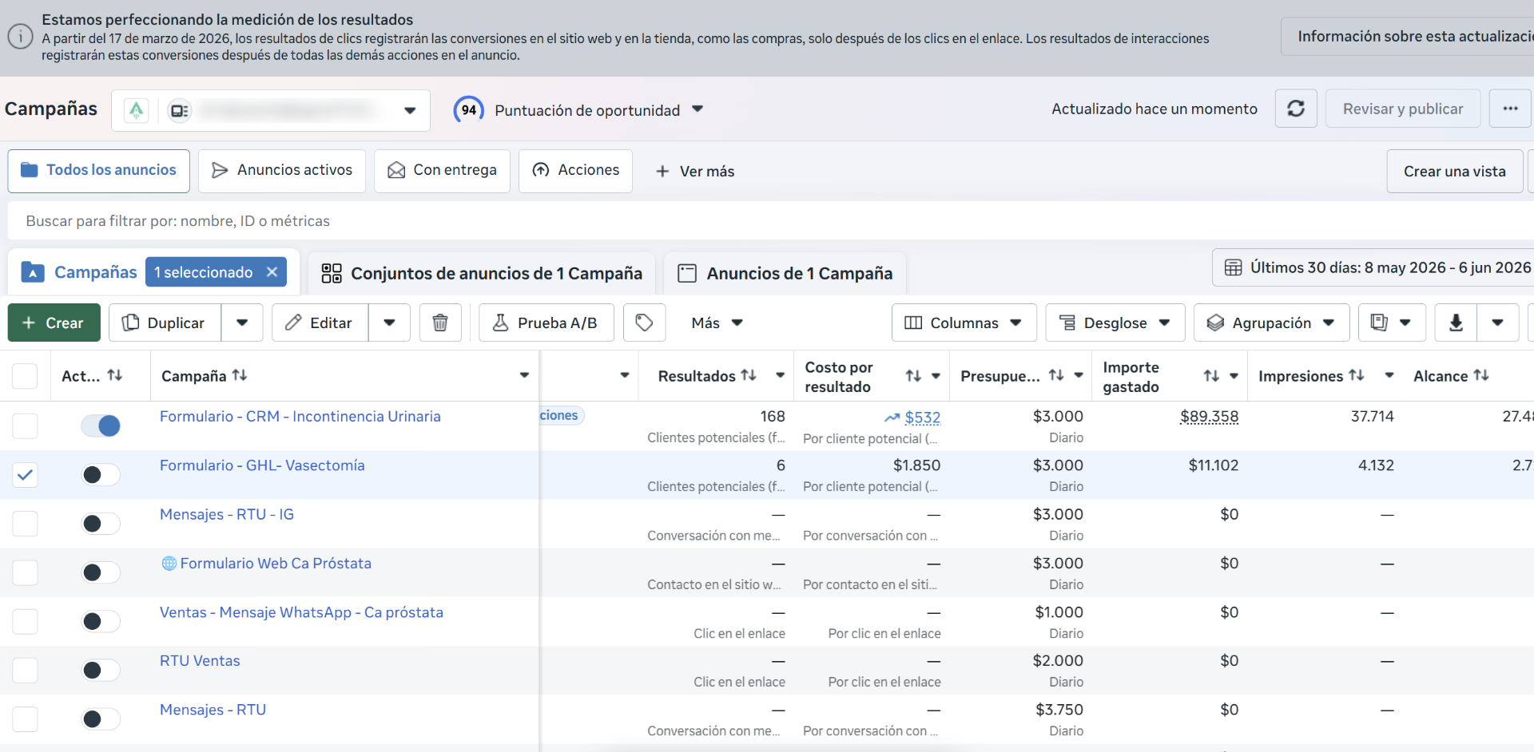Click the Crear una vista button
Viewport: 1534px width, 752px height.
[x=1454, y=171]
